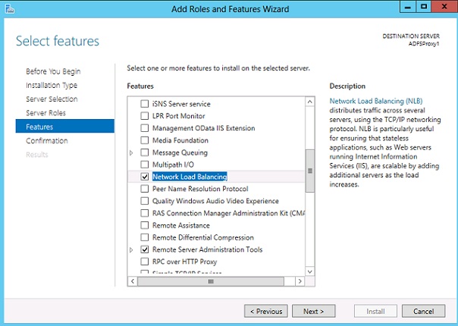Image resolution: width=458 pixels, height=326 pixels.
Task: Maximize the wizard window
Action: point(424,7)
